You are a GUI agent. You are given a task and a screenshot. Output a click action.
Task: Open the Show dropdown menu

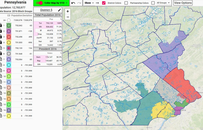pyautogui.click(x=89, y=3)
